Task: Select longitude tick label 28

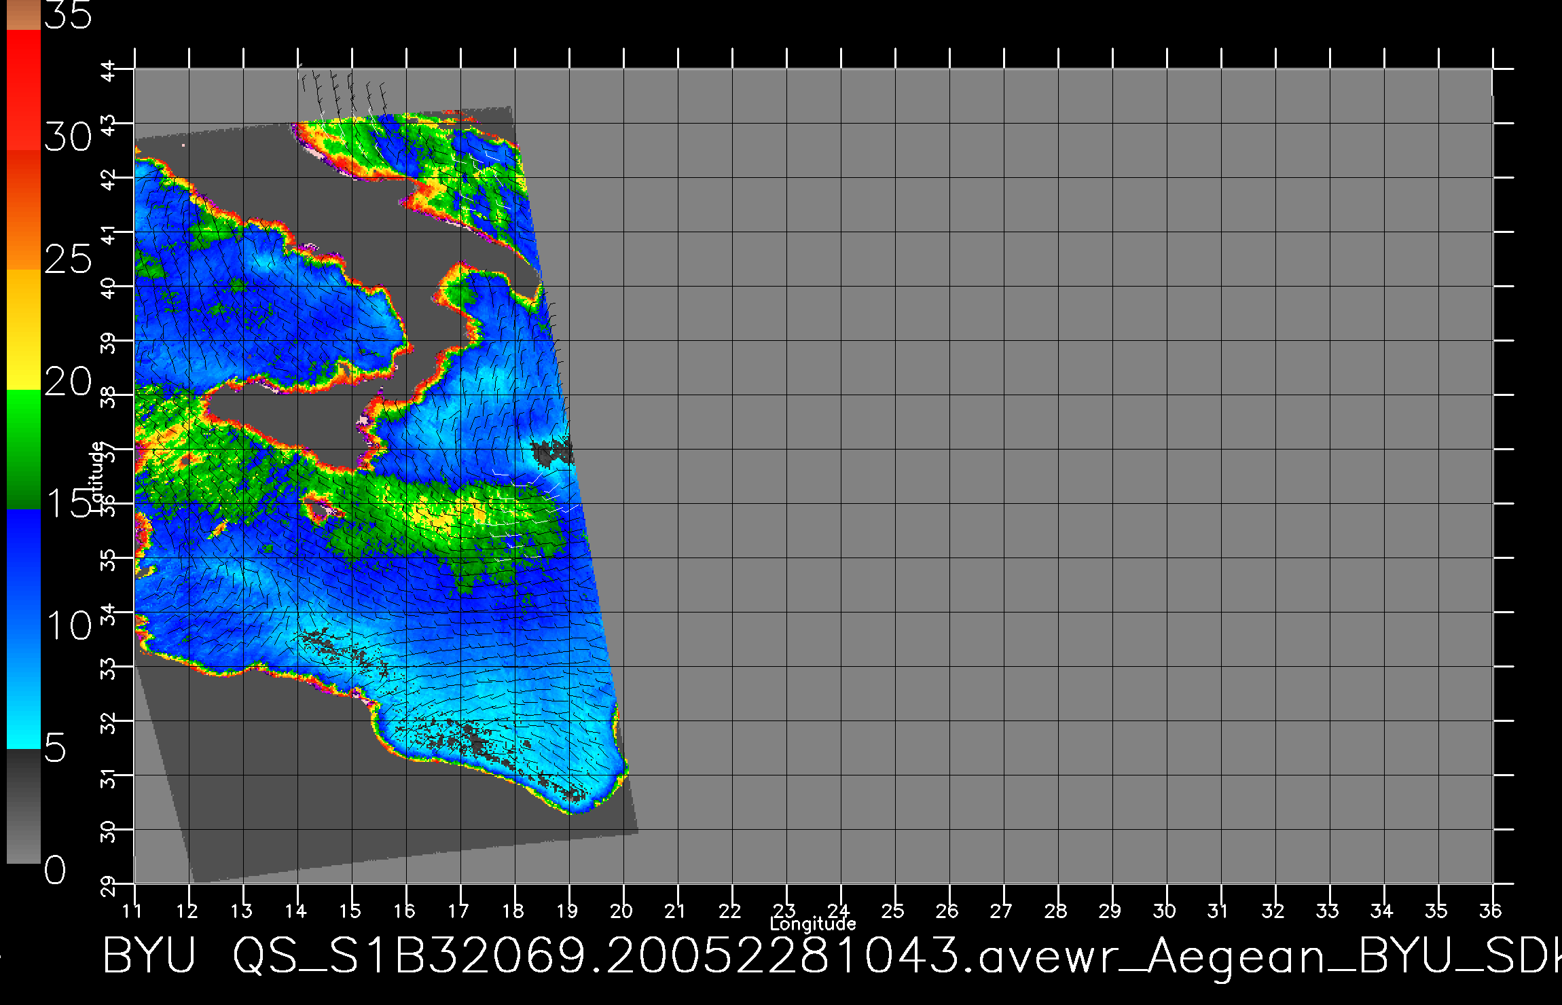Action: point(1056,911)
